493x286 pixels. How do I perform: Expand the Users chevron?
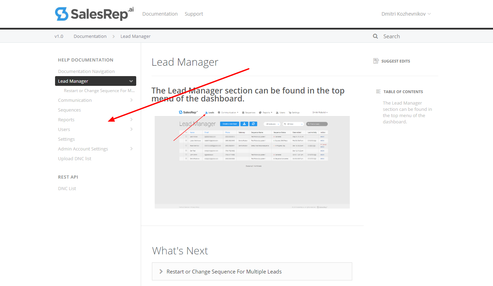[x=131, y=129]
